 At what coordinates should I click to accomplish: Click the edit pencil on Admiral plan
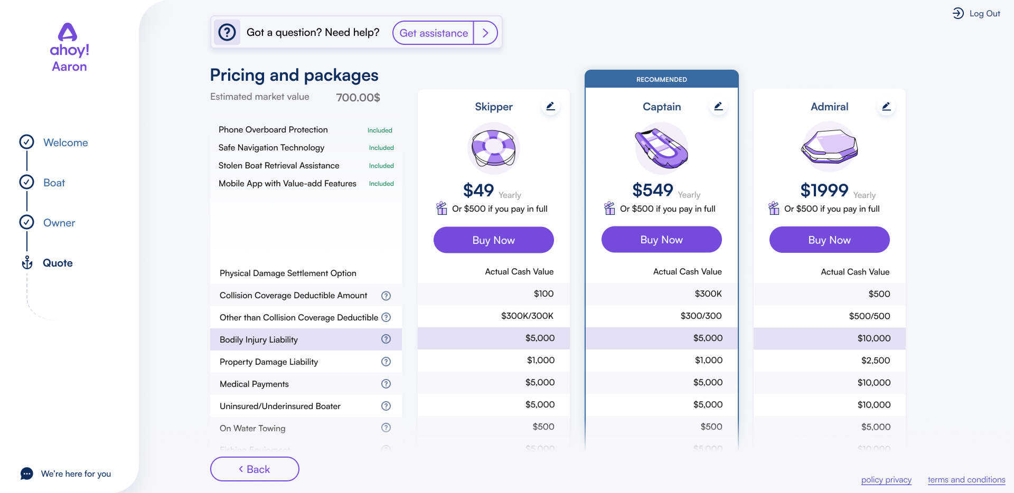(886, 107)
